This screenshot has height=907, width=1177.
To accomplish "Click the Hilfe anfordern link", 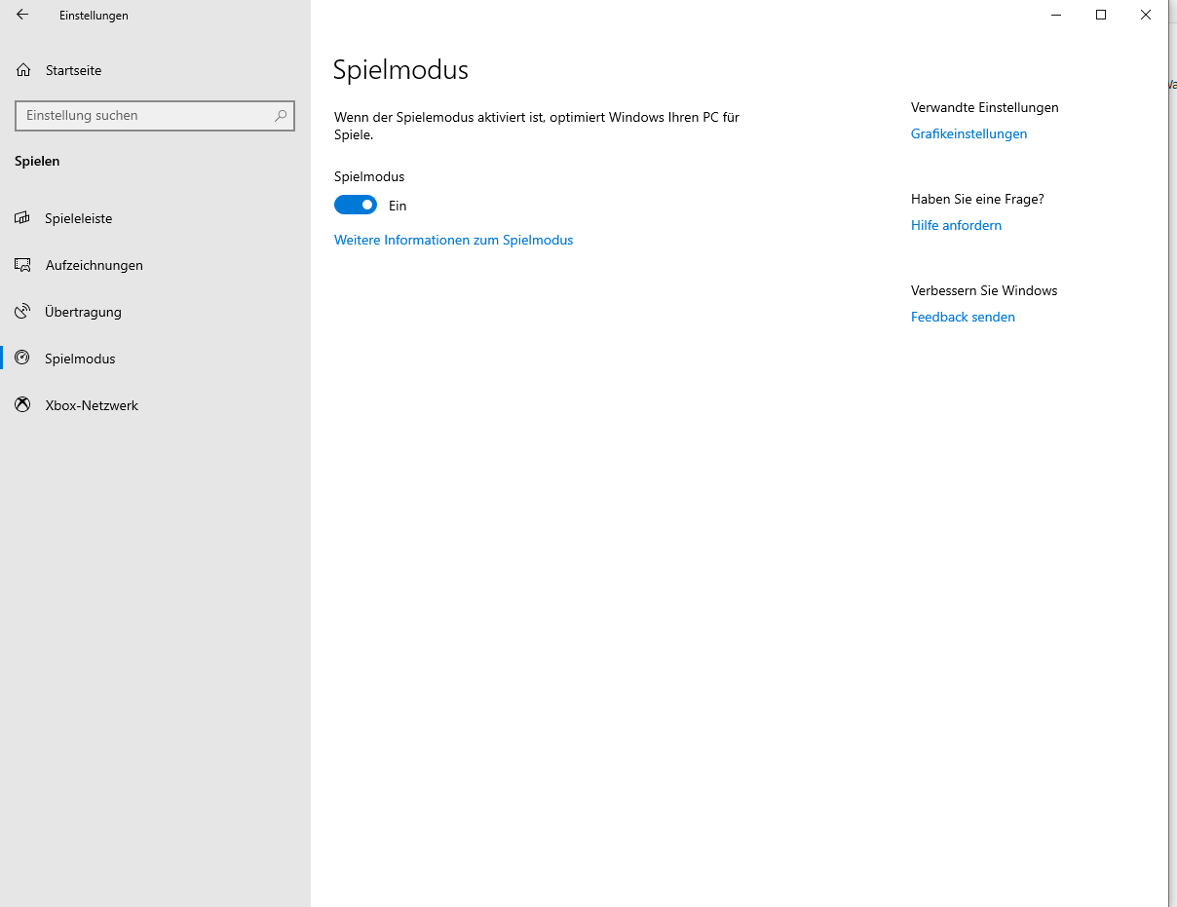I will click(x=956, y=225).
